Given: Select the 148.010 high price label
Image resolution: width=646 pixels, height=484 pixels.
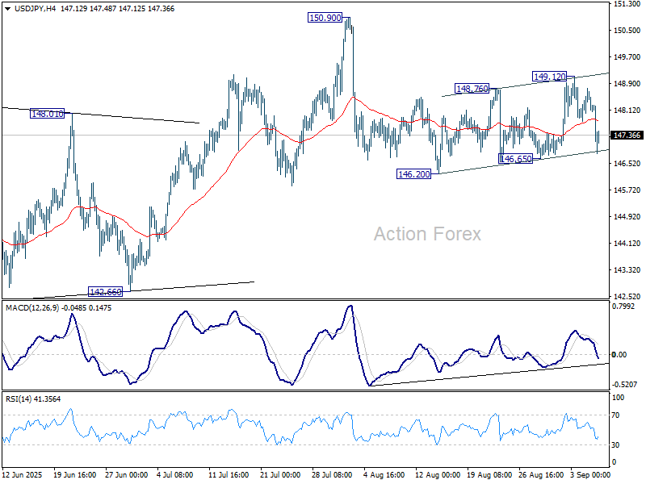Looking at the screenshot, I should pos(47,115).
